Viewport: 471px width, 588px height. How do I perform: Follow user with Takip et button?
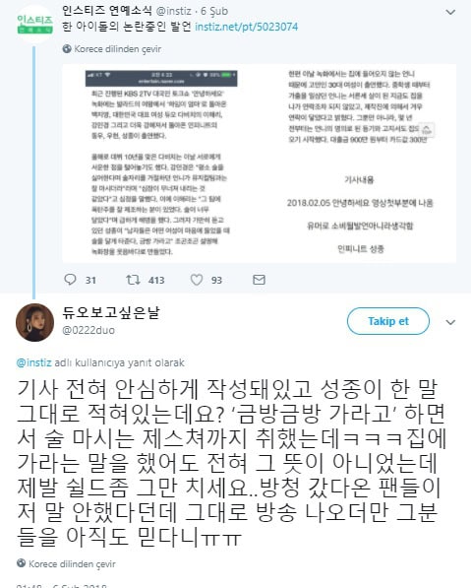(388, 321)
